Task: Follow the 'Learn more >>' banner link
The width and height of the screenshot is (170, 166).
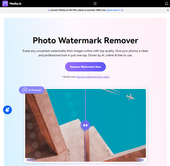Action: coord(113,10)
